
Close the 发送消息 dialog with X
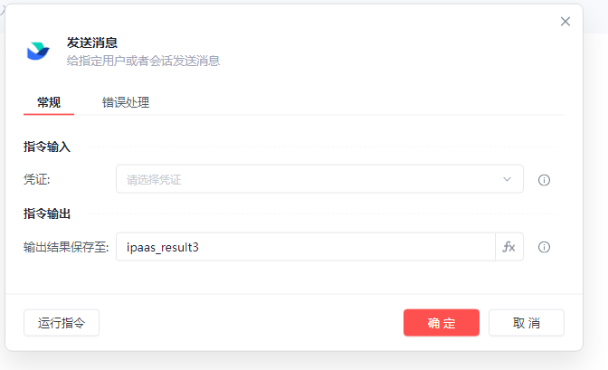(565, 22)
